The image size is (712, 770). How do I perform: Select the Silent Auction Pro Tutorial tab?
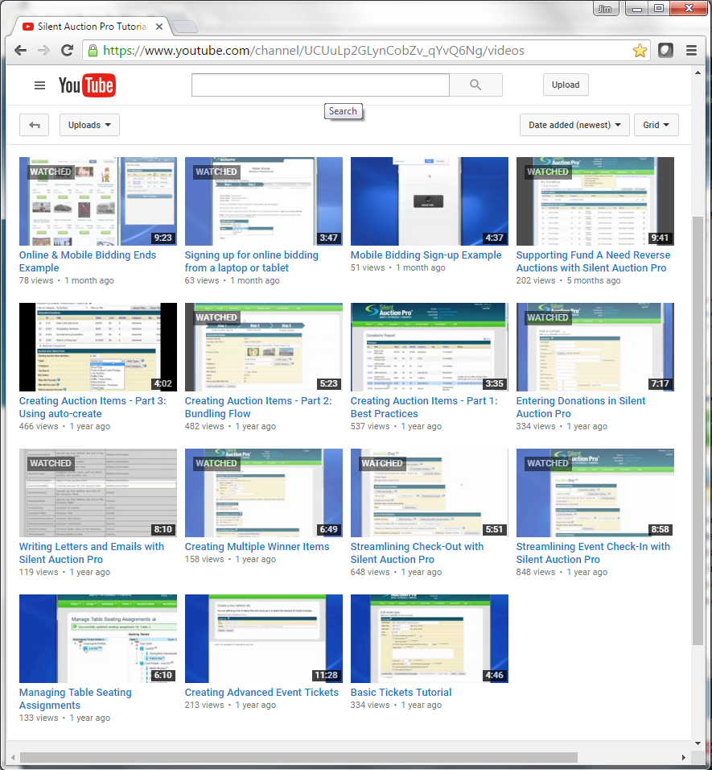coord(92,27)
